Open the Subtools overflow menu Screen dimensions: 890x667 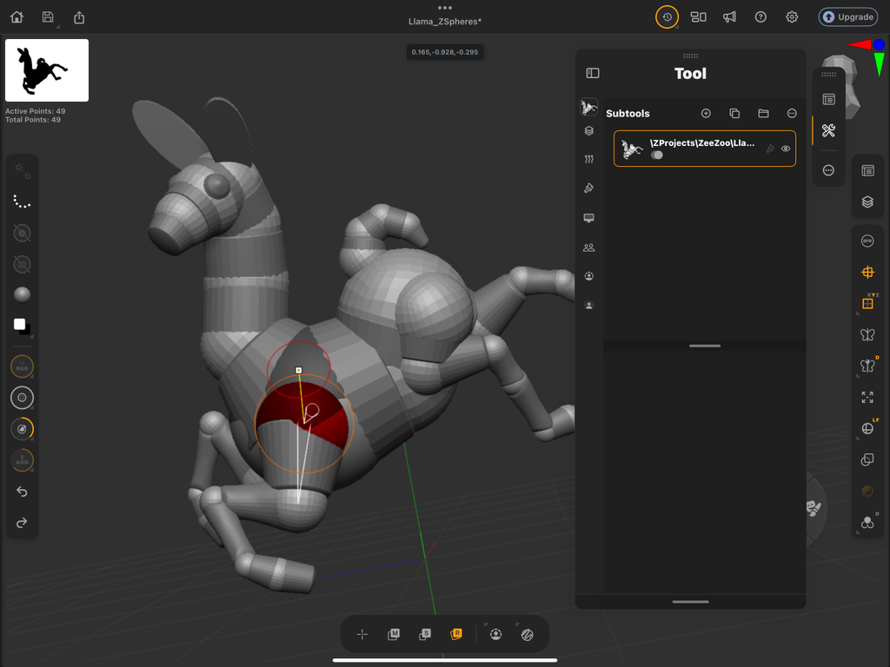[791, 113]
